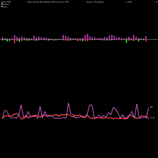Screen dimensions: 158x158
Task: Click the 15.82 price value label
Action: click(x=152, y=118)
